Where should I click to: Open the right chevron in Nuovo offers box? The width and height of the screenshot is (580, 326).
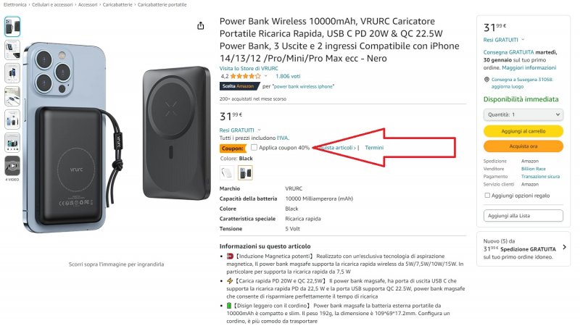tap(565, 247)
